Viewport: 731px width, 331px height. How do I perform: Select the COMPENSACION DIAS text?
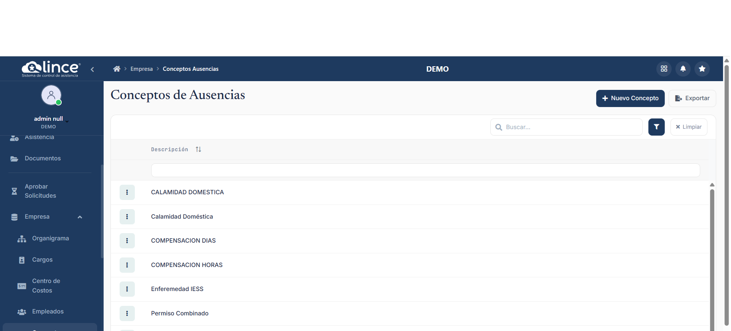pyautogui.click(x=183, y=241)
